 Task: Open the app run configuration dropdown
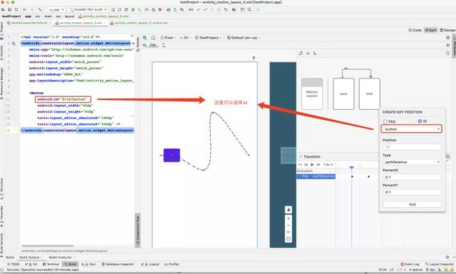pos(56,9)
